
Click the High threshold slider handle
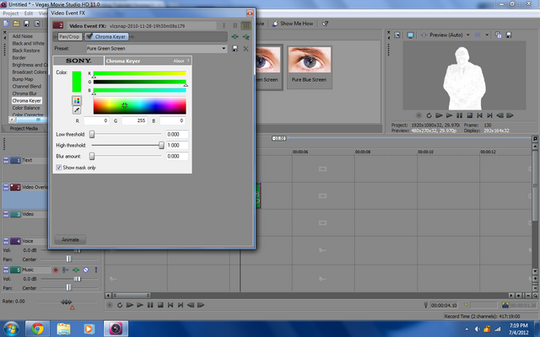[x=161, y=145]
